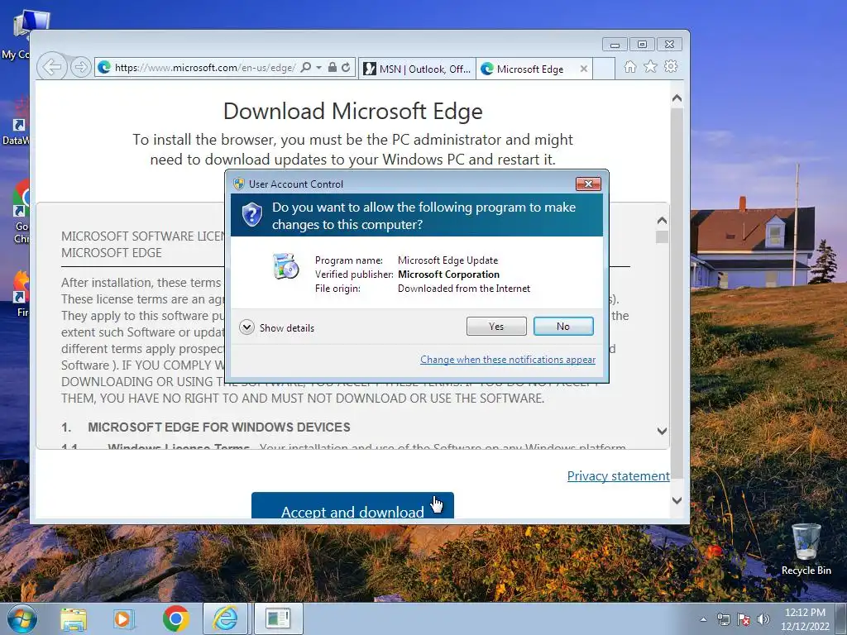Click page scrollbar up arrow
Screen dimensions: 847x635
pyautogui.click(x=677, y=98)
